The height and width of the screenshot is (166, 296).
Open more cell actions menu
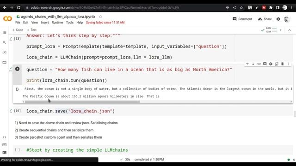coord(288,64)
